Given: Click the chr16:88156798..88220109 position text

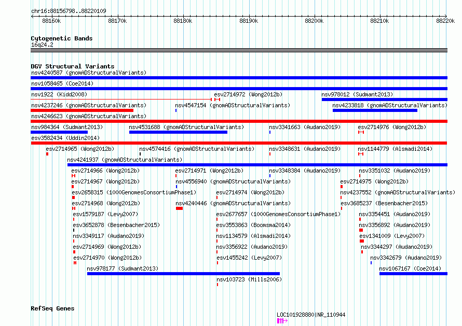Looking at the screenshot, I should (x=69, y=11).
